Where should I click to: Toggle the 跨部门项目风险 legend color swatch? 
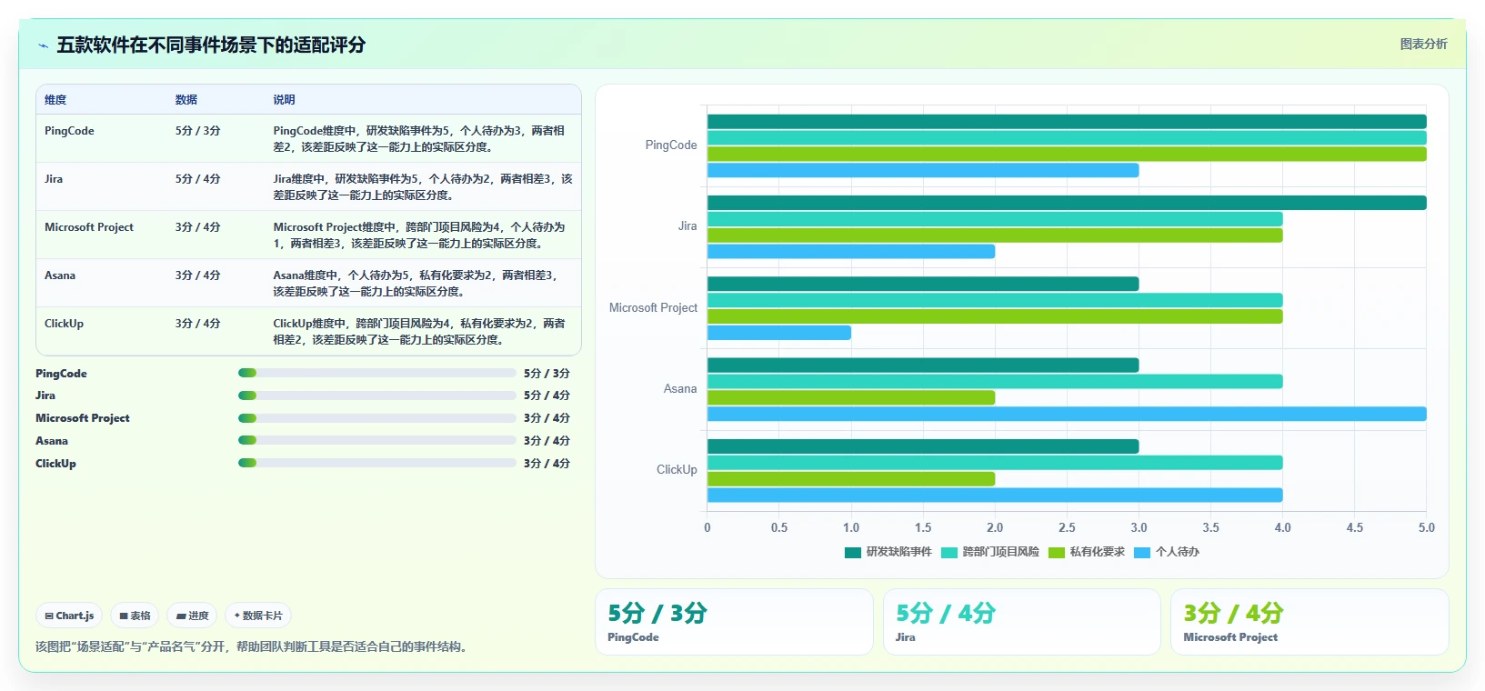(948, 552)
